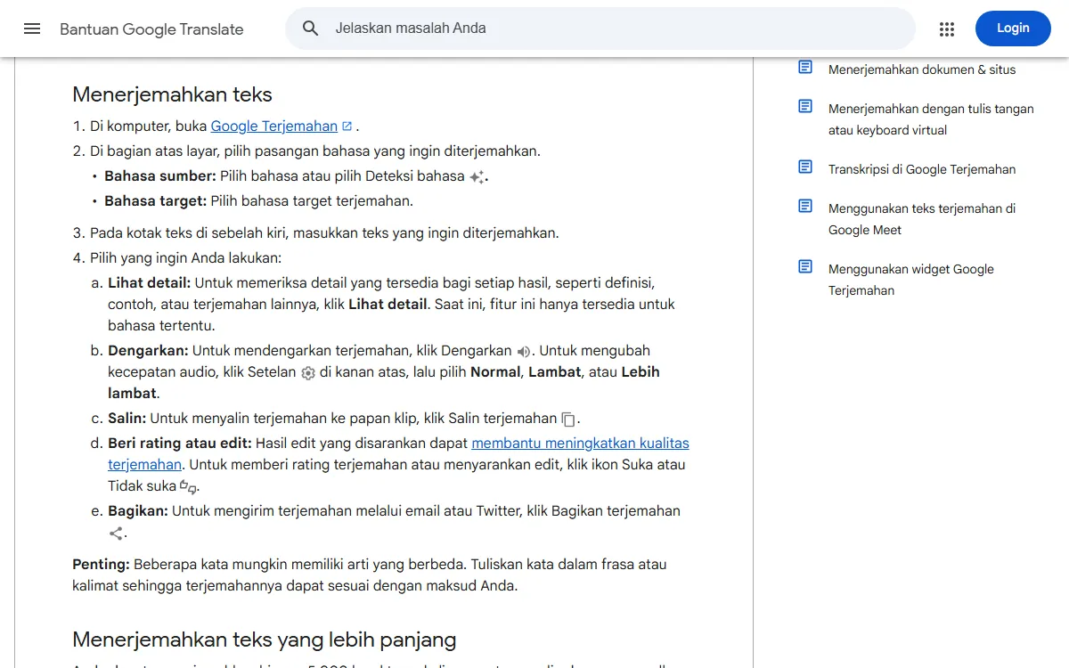Image resolution: width=1069 pixels, height=668 pixels.
Task: Open 'Menerjemahkan dengan tulis tangan' article
Action: (931, 119)
